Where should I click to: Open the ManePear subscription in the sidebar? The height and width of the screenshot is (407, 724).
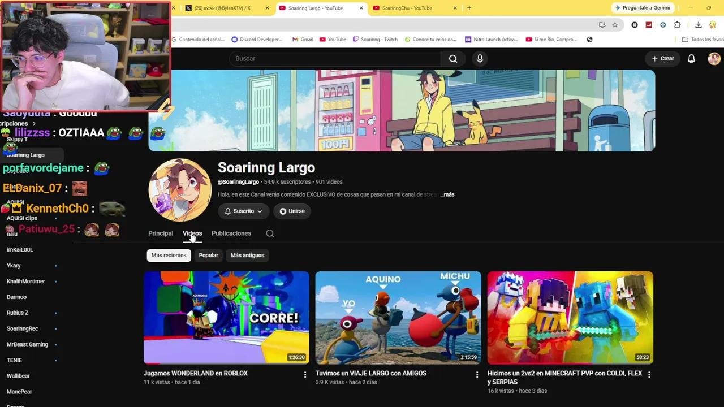[x=19, y=392]
